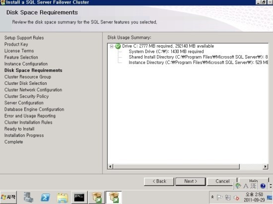Screen dimensions: 273x204
Task: Select Drive C 2777 MB required row
Action: click(168, 46)
